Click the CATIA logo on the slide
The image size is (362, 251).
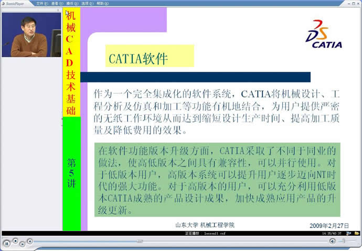pyautogui.click(x=324, y=34)
